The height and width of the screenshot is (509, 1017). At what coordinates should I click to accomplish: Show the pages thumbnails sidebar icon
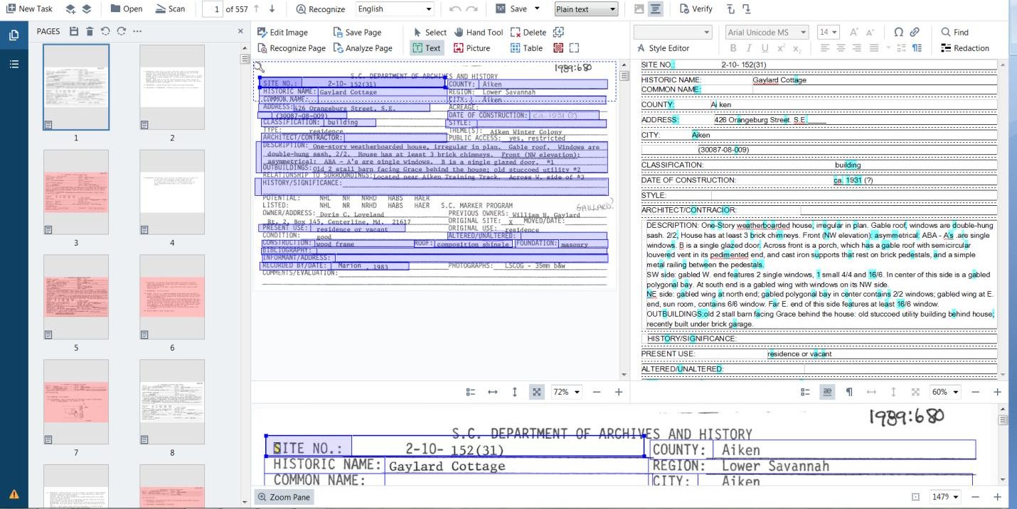tap(14, 35)
